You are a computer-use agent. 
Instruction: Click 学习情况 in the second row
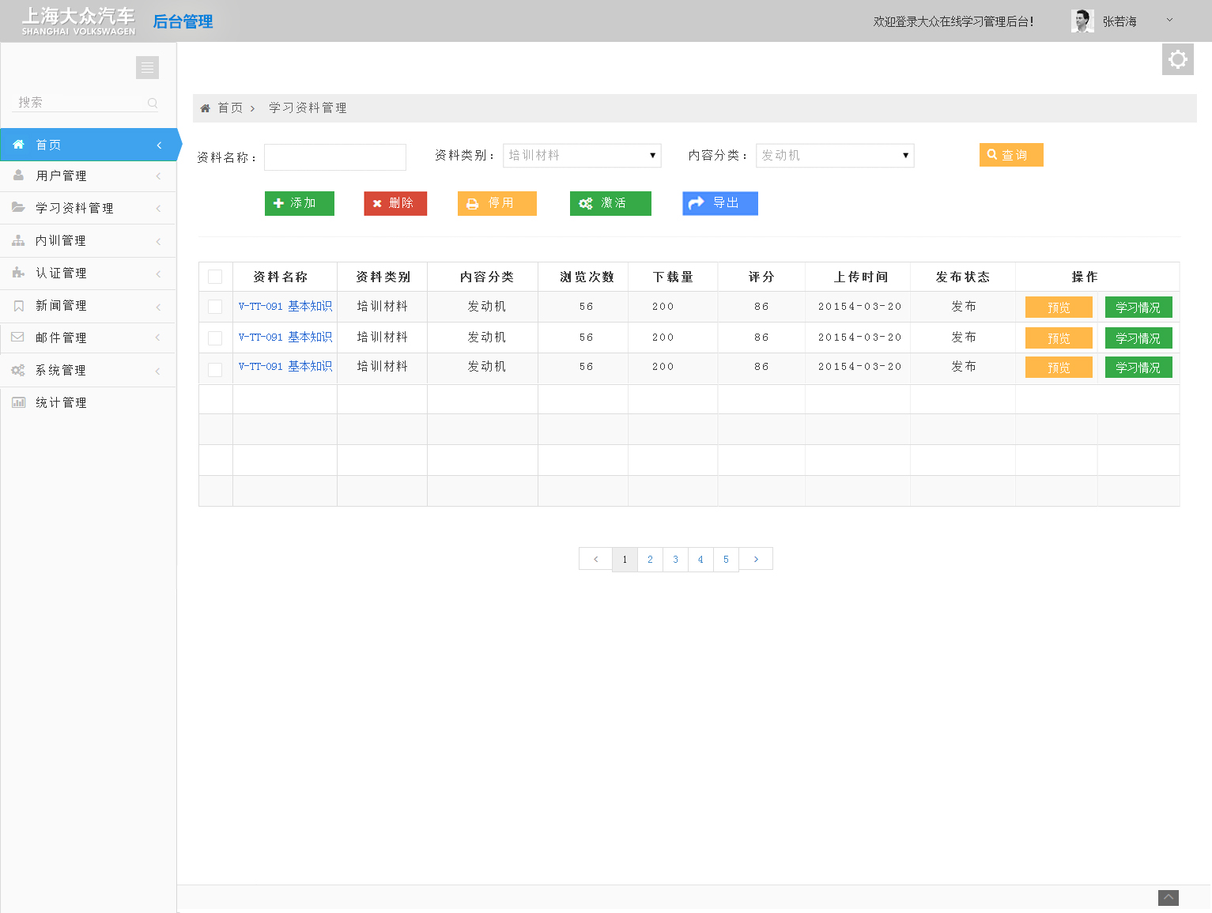pos(1138,338)
